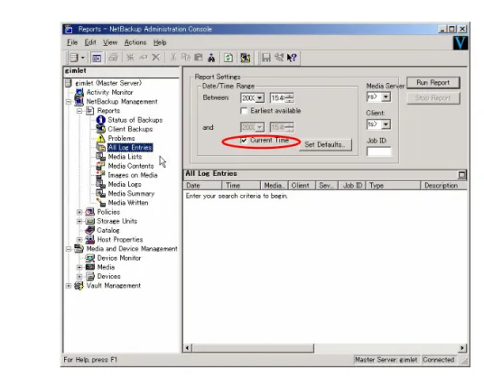Expand the Policies tree node
Screen dimensions: 484x376
(79, 212)
